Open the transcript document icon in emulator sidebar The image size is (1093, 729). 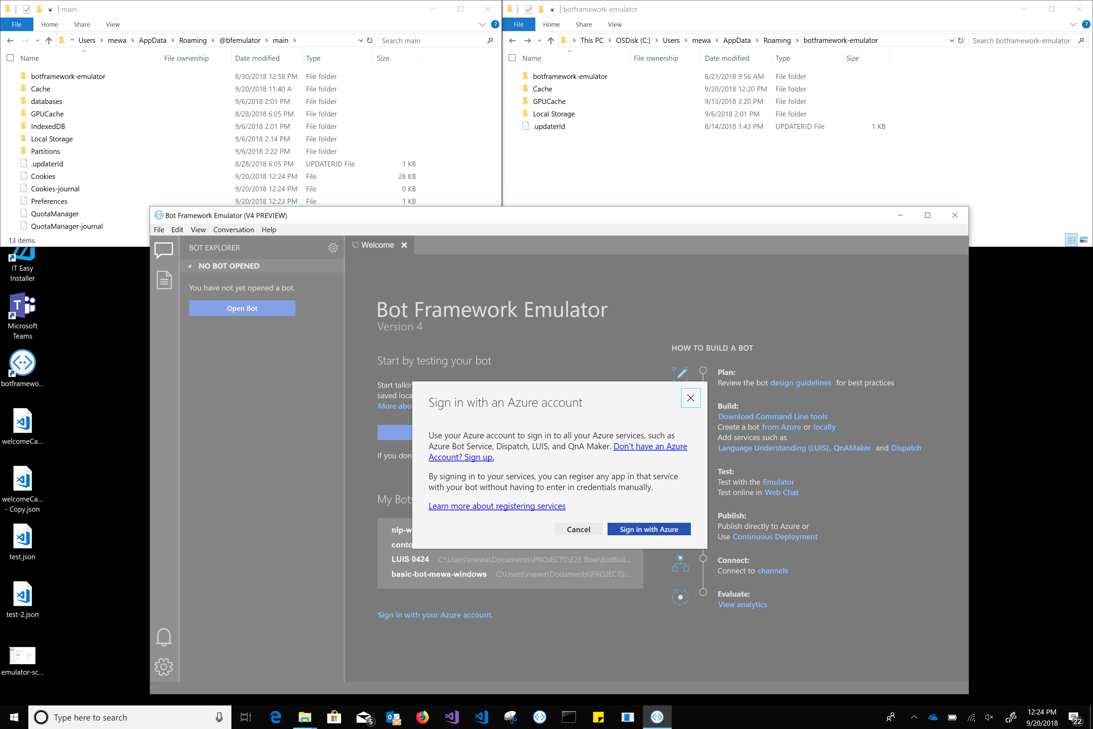[x=164, y=280]
